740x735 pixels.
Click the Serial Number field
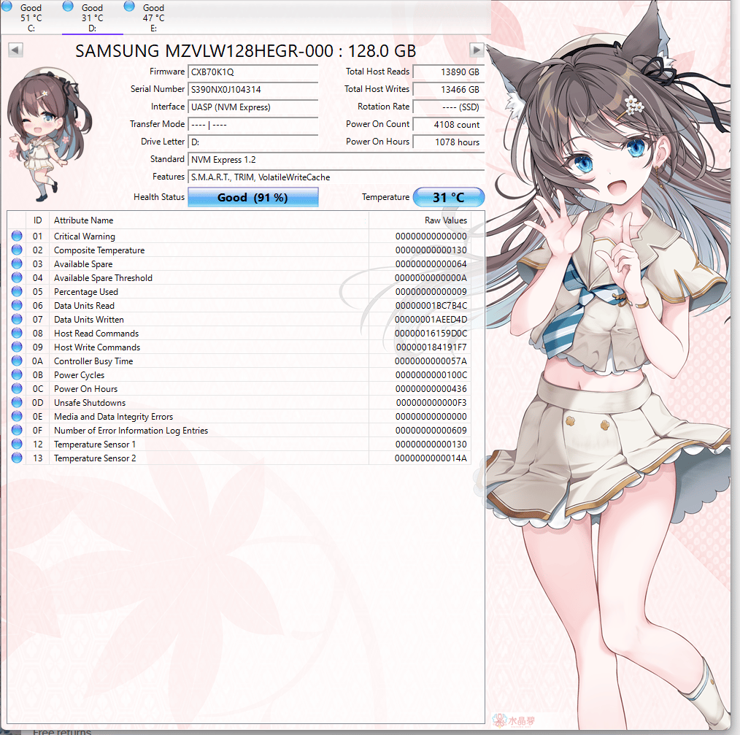(253, 89)
